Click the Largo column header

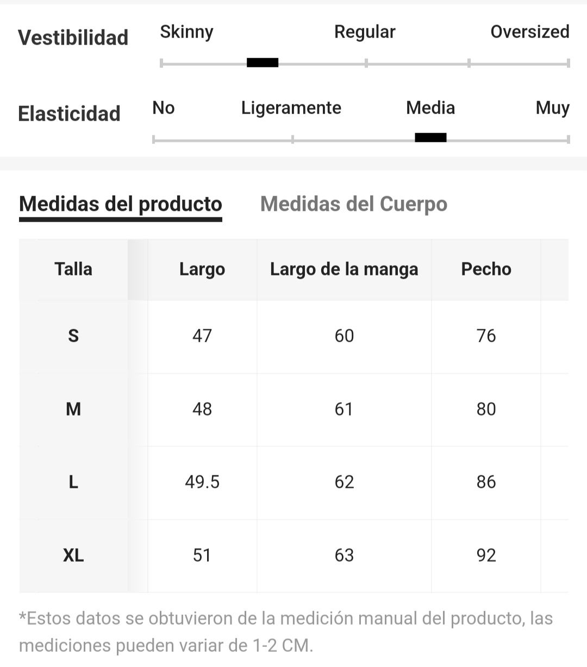(202, 269)
